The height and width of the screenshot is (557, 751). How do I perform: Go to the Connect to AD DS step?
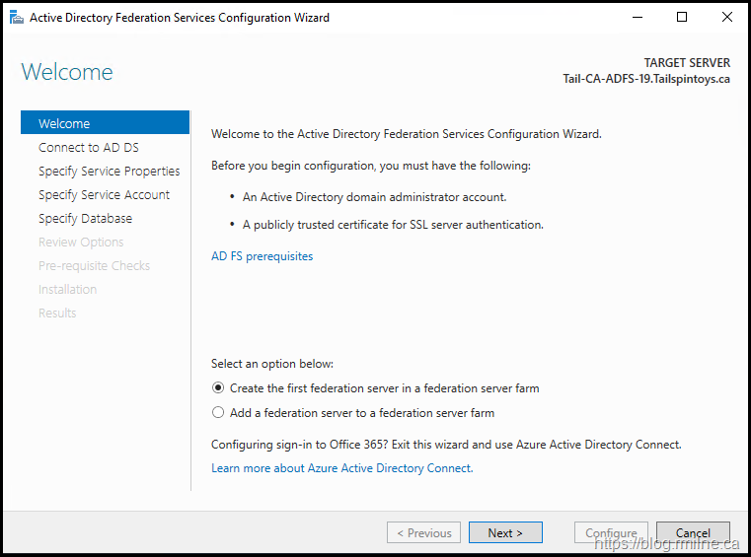click(x=88, y=147)
